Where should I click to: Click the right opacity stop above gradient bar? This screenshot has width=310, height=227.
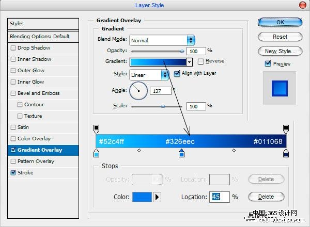click(x=286, y=129)
